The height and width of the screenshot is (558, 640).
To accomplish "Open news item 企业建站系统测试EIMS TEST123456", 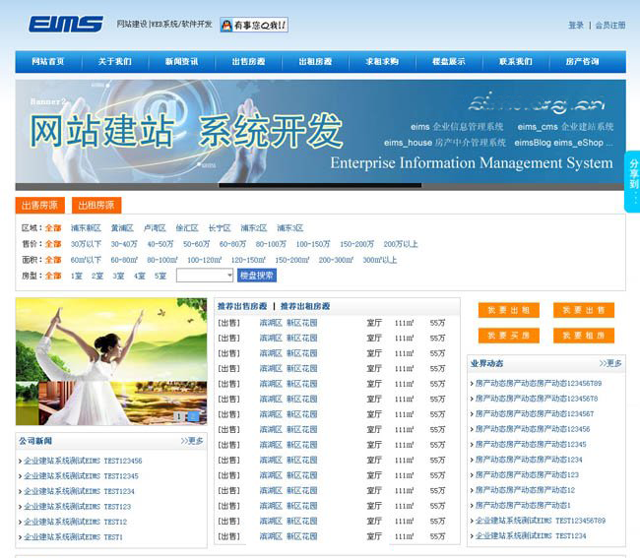I will coord(83,461).
